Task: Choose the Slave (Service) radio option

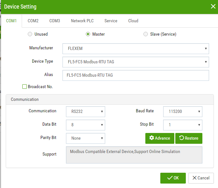Action: [x=146, y=34]
